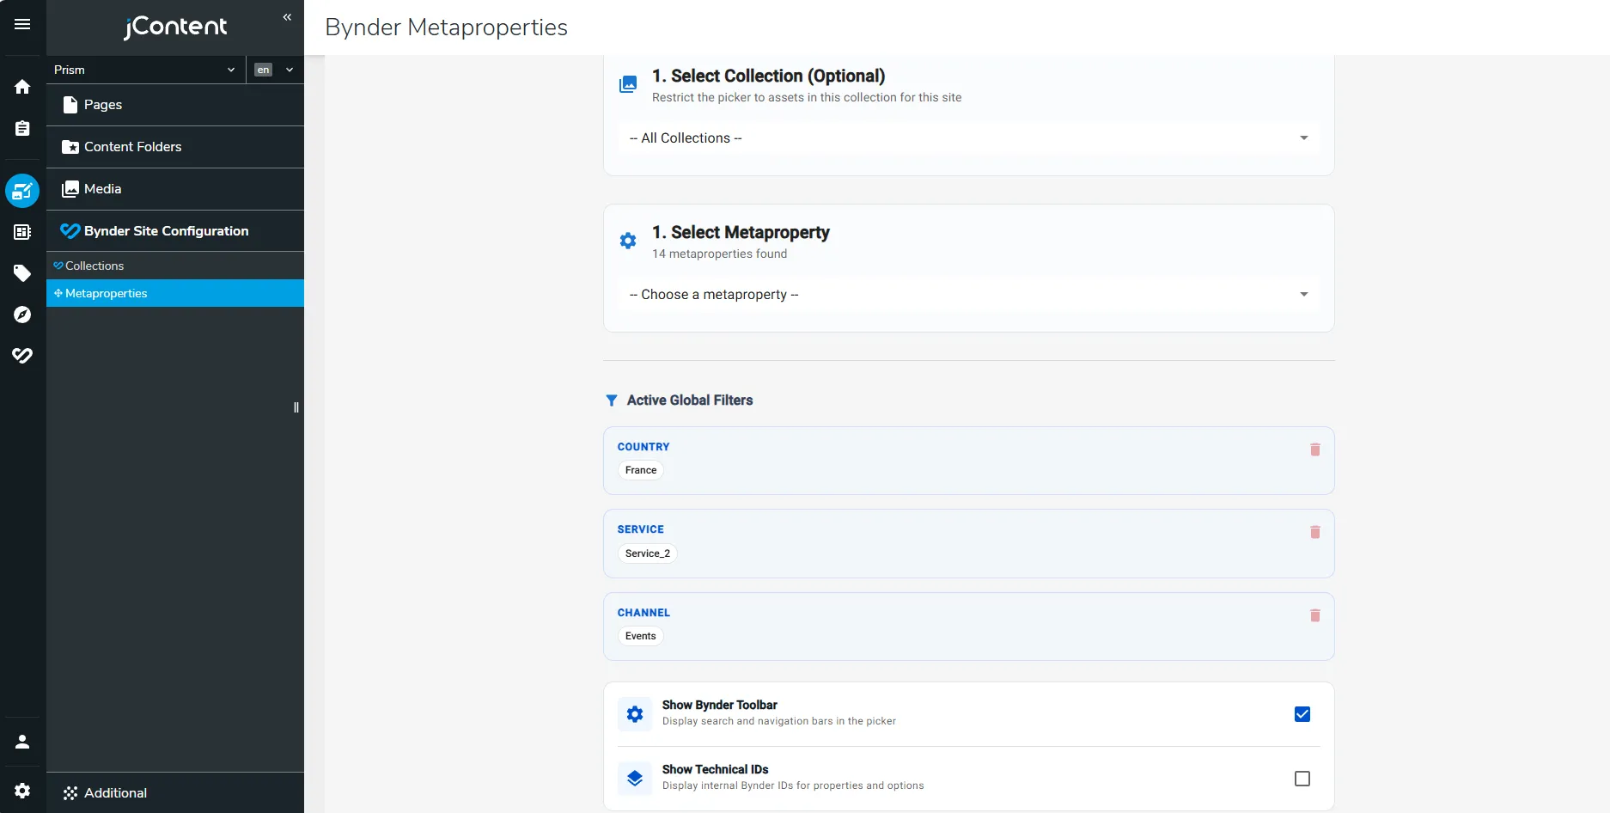Delete the COUNTRY filter with trash icon
Image resolution: width=1610 pixels, height=813 pixels.
point(1314,449)
